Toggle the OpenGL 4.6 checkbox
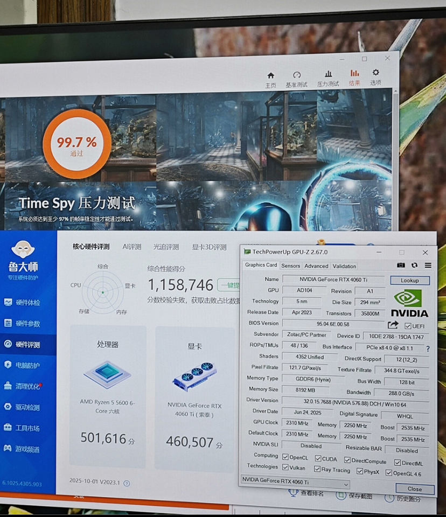This screenshot has height=517, width=446. (x=388, y=472)
